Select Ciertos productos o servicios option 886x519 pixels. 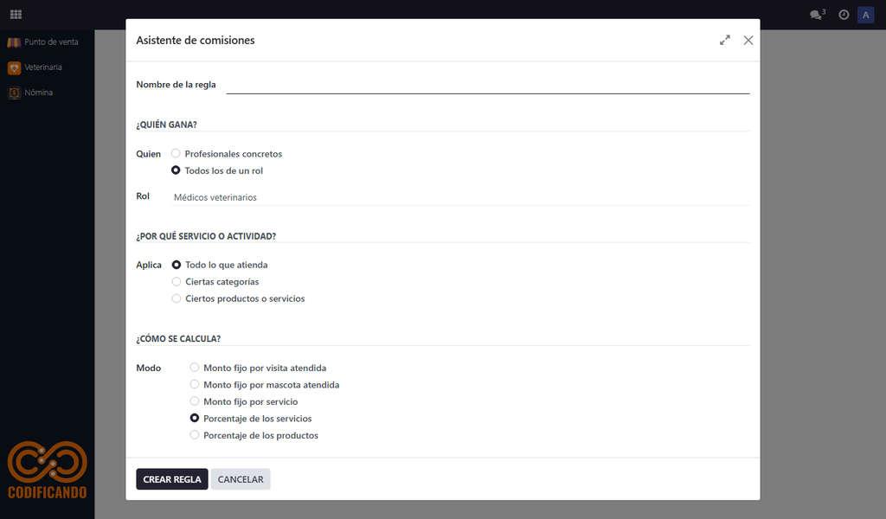(177, 298)
